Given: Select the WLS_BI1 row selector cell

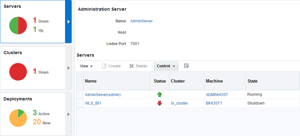Looking at the screenshot, I should (x=80, y=103).
